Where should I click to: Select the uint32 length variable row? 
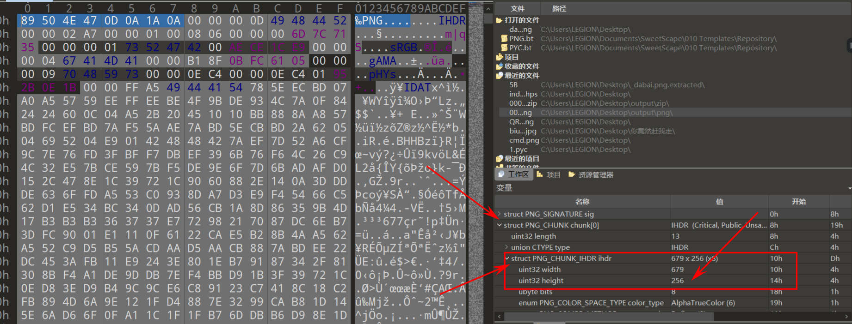[x=673, y=236]
